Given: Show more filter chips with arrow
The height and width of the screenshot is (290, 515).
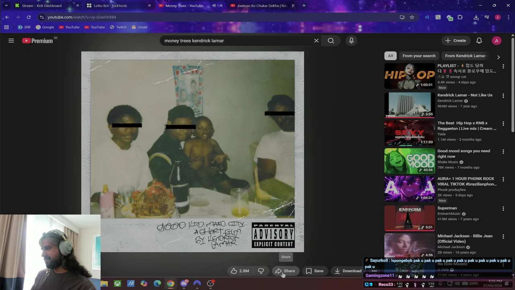Looking at the screenshot, I should click(499, 57).
